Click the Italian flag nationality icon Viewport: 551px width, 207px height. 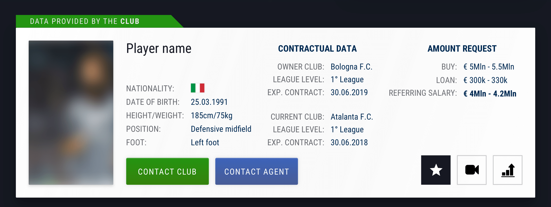coord(198,88)
